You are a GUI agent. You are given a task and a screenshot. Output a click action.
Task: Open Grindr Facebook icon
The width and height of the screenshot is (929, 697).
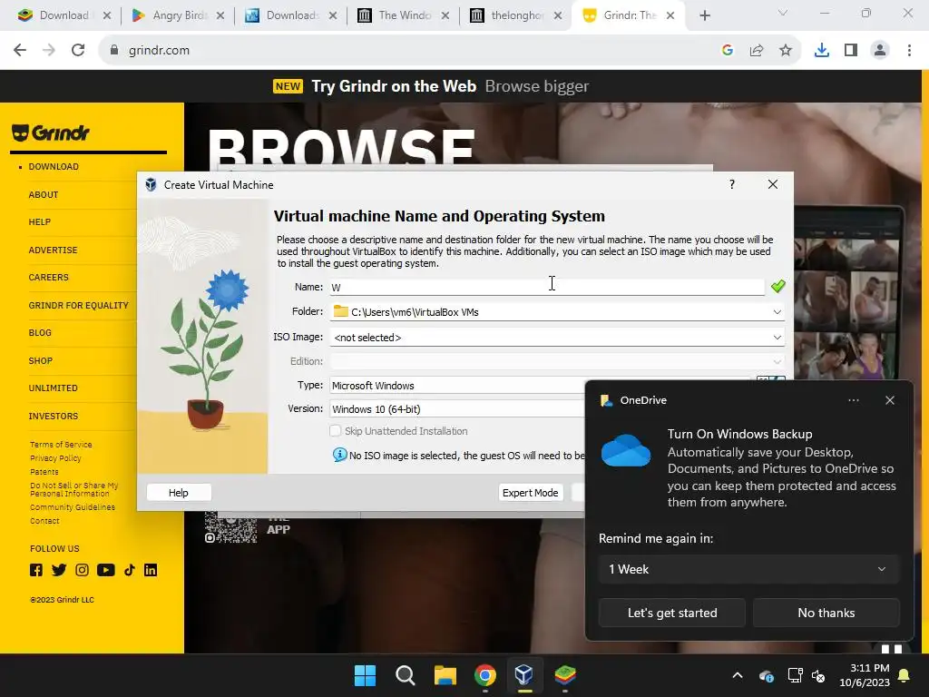point(36,570)
